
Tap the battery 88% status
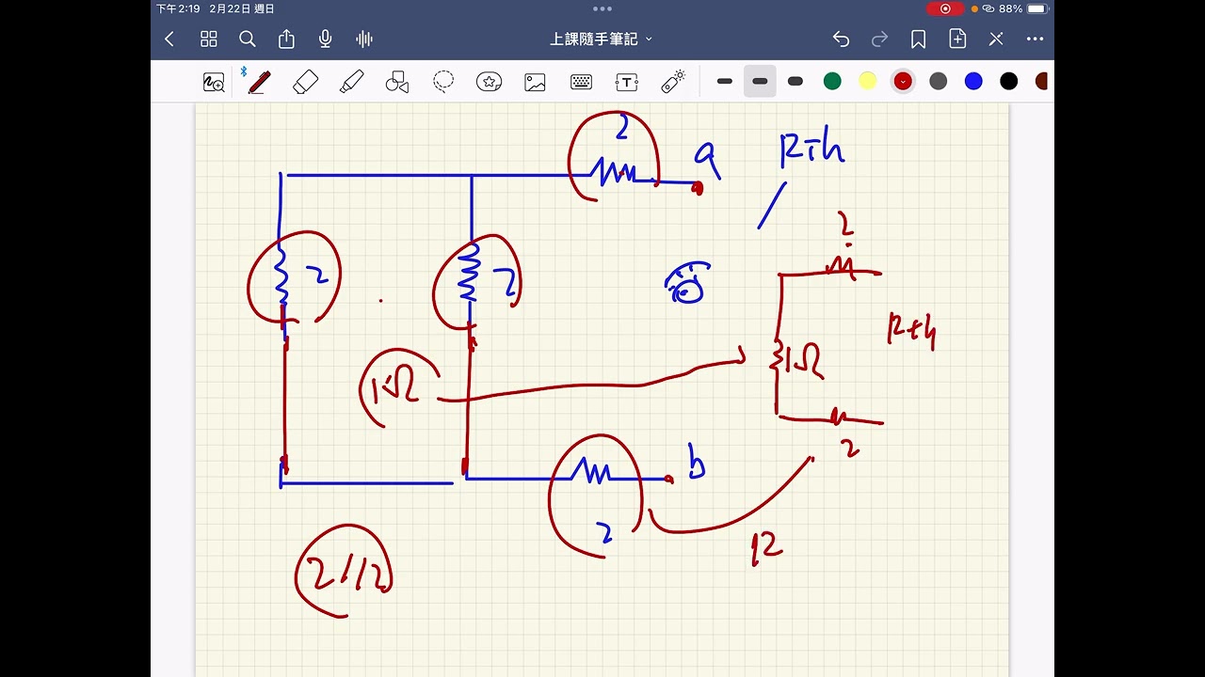pos(1023,8)
